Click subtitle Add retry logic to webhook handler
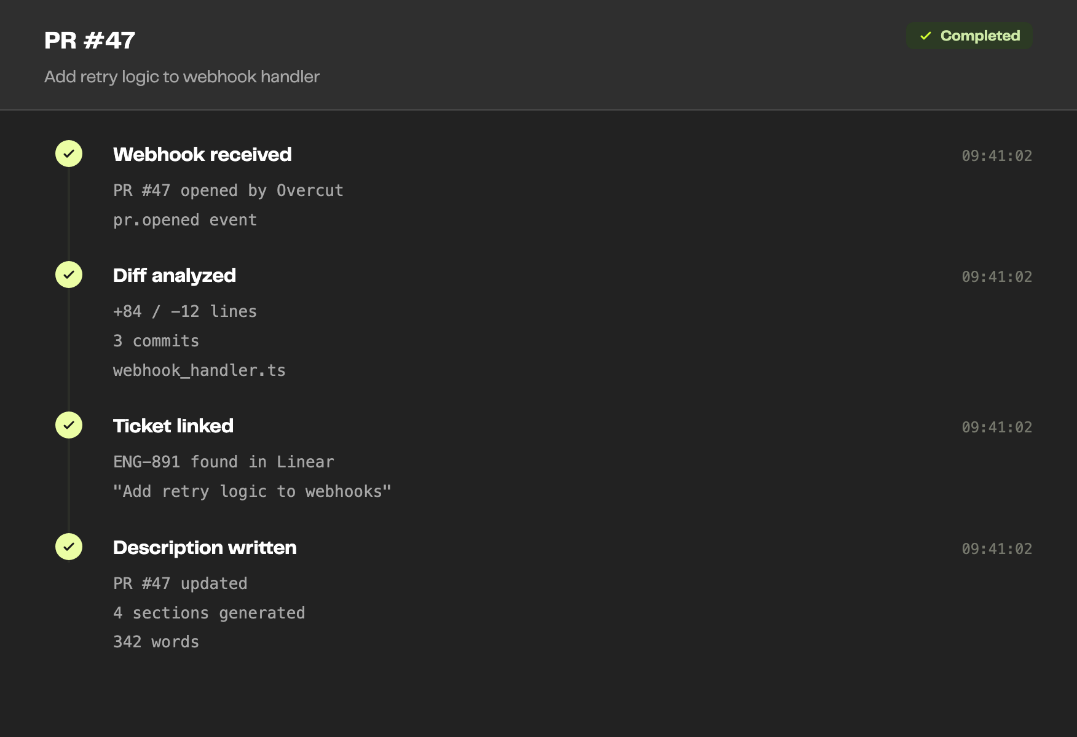The height and width of the screenshot is (737, 1077). (182, 77)
